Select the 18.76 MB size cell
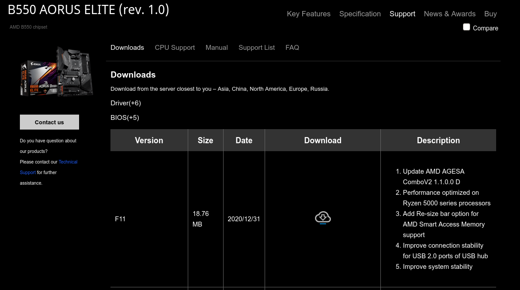 click(205, 219)
